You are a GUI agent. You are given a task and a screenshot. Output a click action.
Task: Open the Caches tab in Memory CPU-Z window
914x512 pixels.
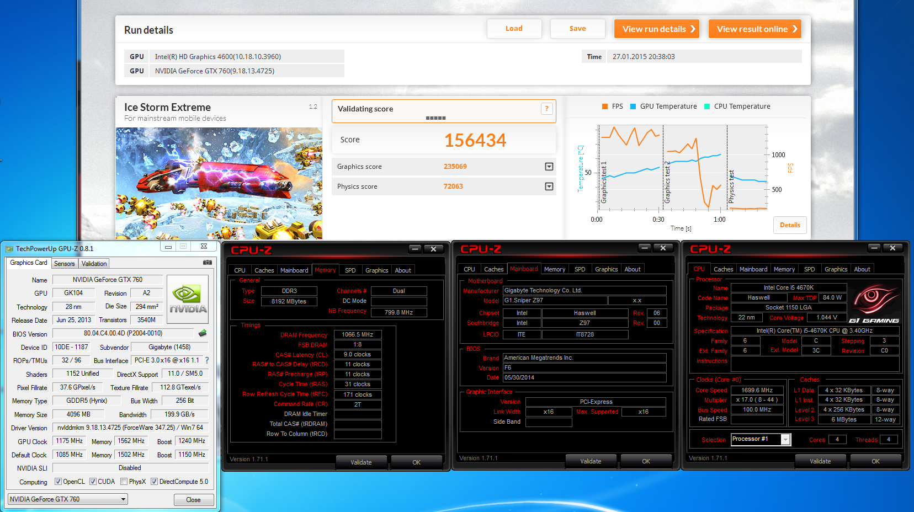coord(264,270)
